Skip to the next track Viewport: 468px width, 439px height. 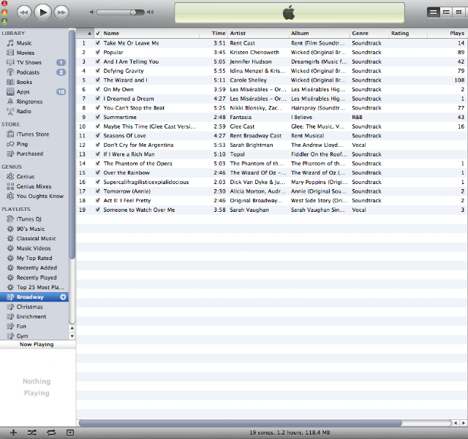[61, 12]
